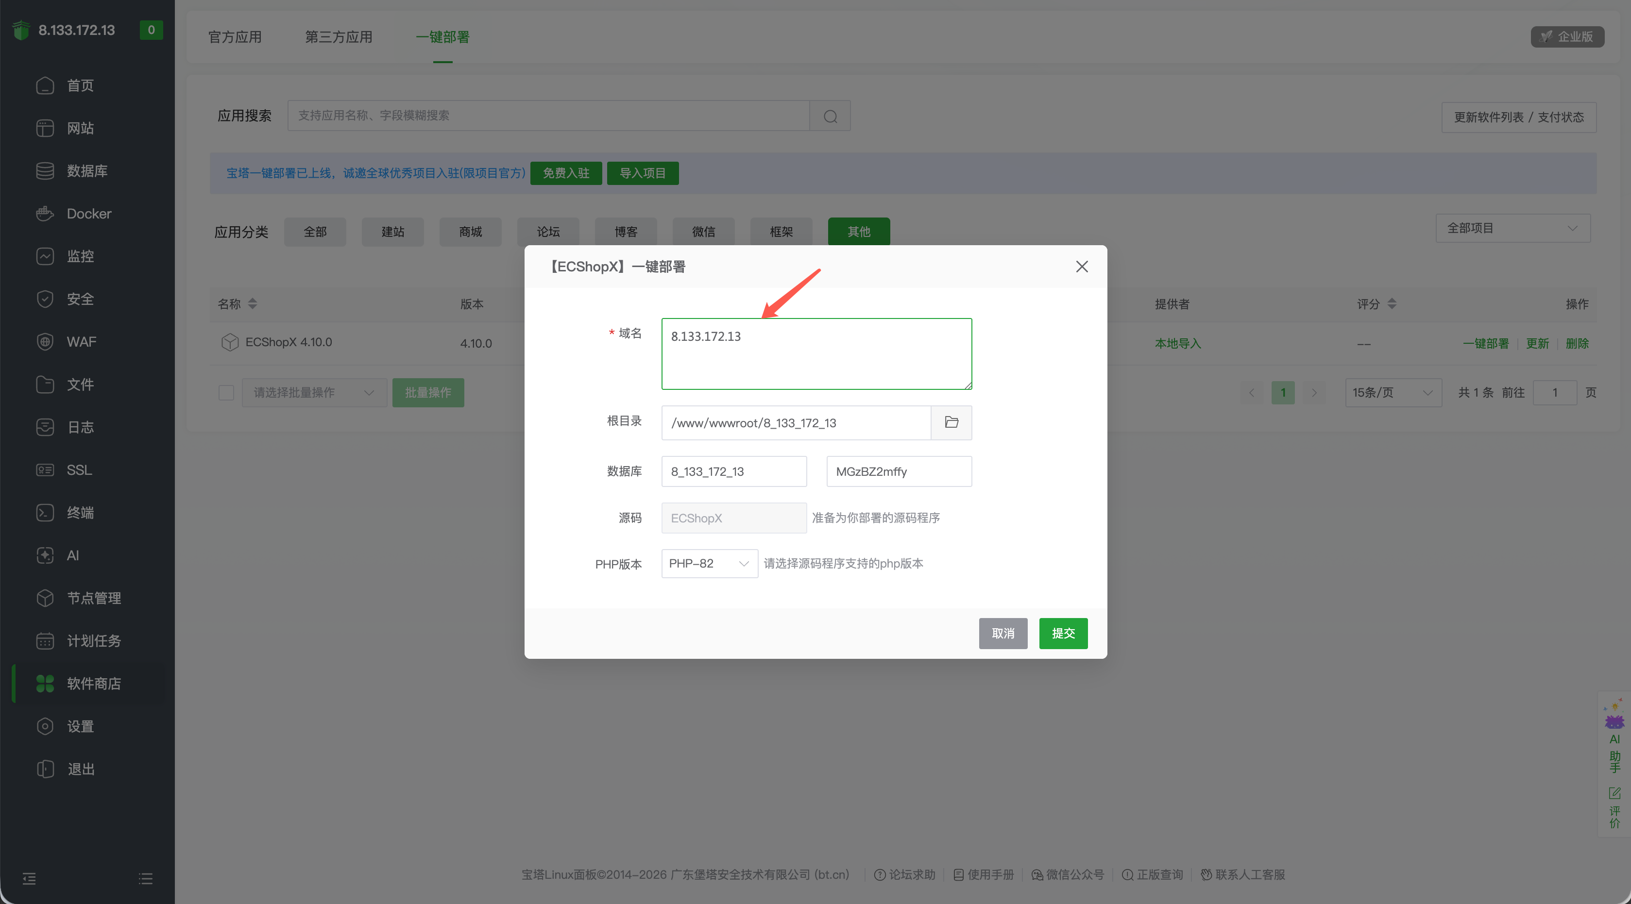
Task: Expand the PHP版本 PHP-82 dropdown
Action: click(710, 563)
